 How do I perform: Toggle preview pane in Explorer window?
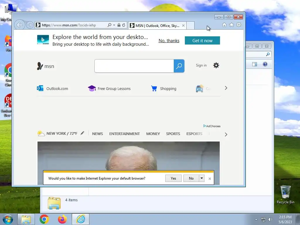(255, 64)
